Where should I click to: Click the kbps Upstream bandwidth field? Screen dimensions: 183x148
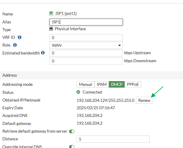pyautogui.click(x=86, y=53)
